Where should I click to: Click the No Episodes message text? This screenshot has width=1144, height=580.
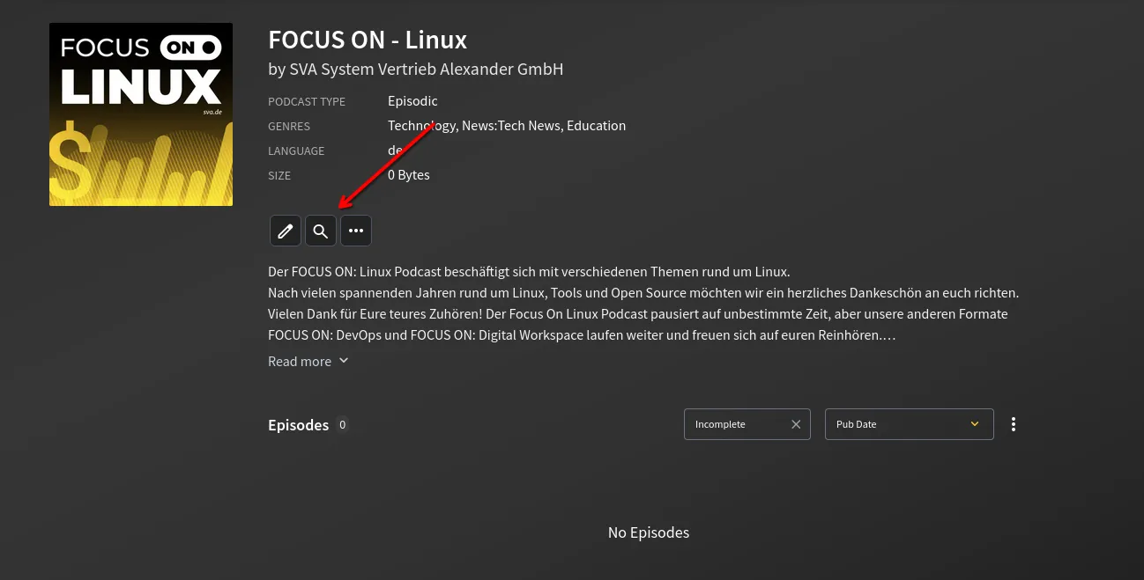coord(649,532)
